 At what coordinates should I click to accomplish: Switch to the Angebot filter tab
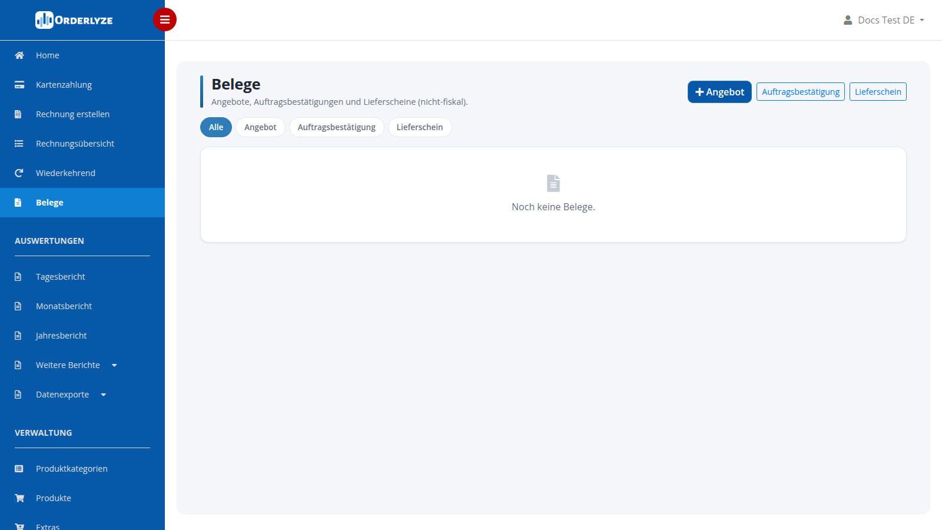[x=260, y=127]
